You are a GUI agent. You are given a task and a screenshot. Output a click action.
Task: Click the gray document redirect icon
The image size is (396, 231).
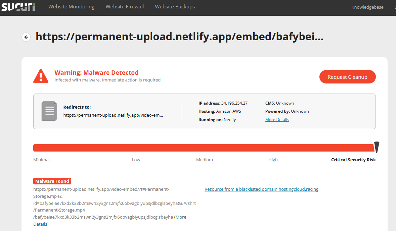(49, 111)
